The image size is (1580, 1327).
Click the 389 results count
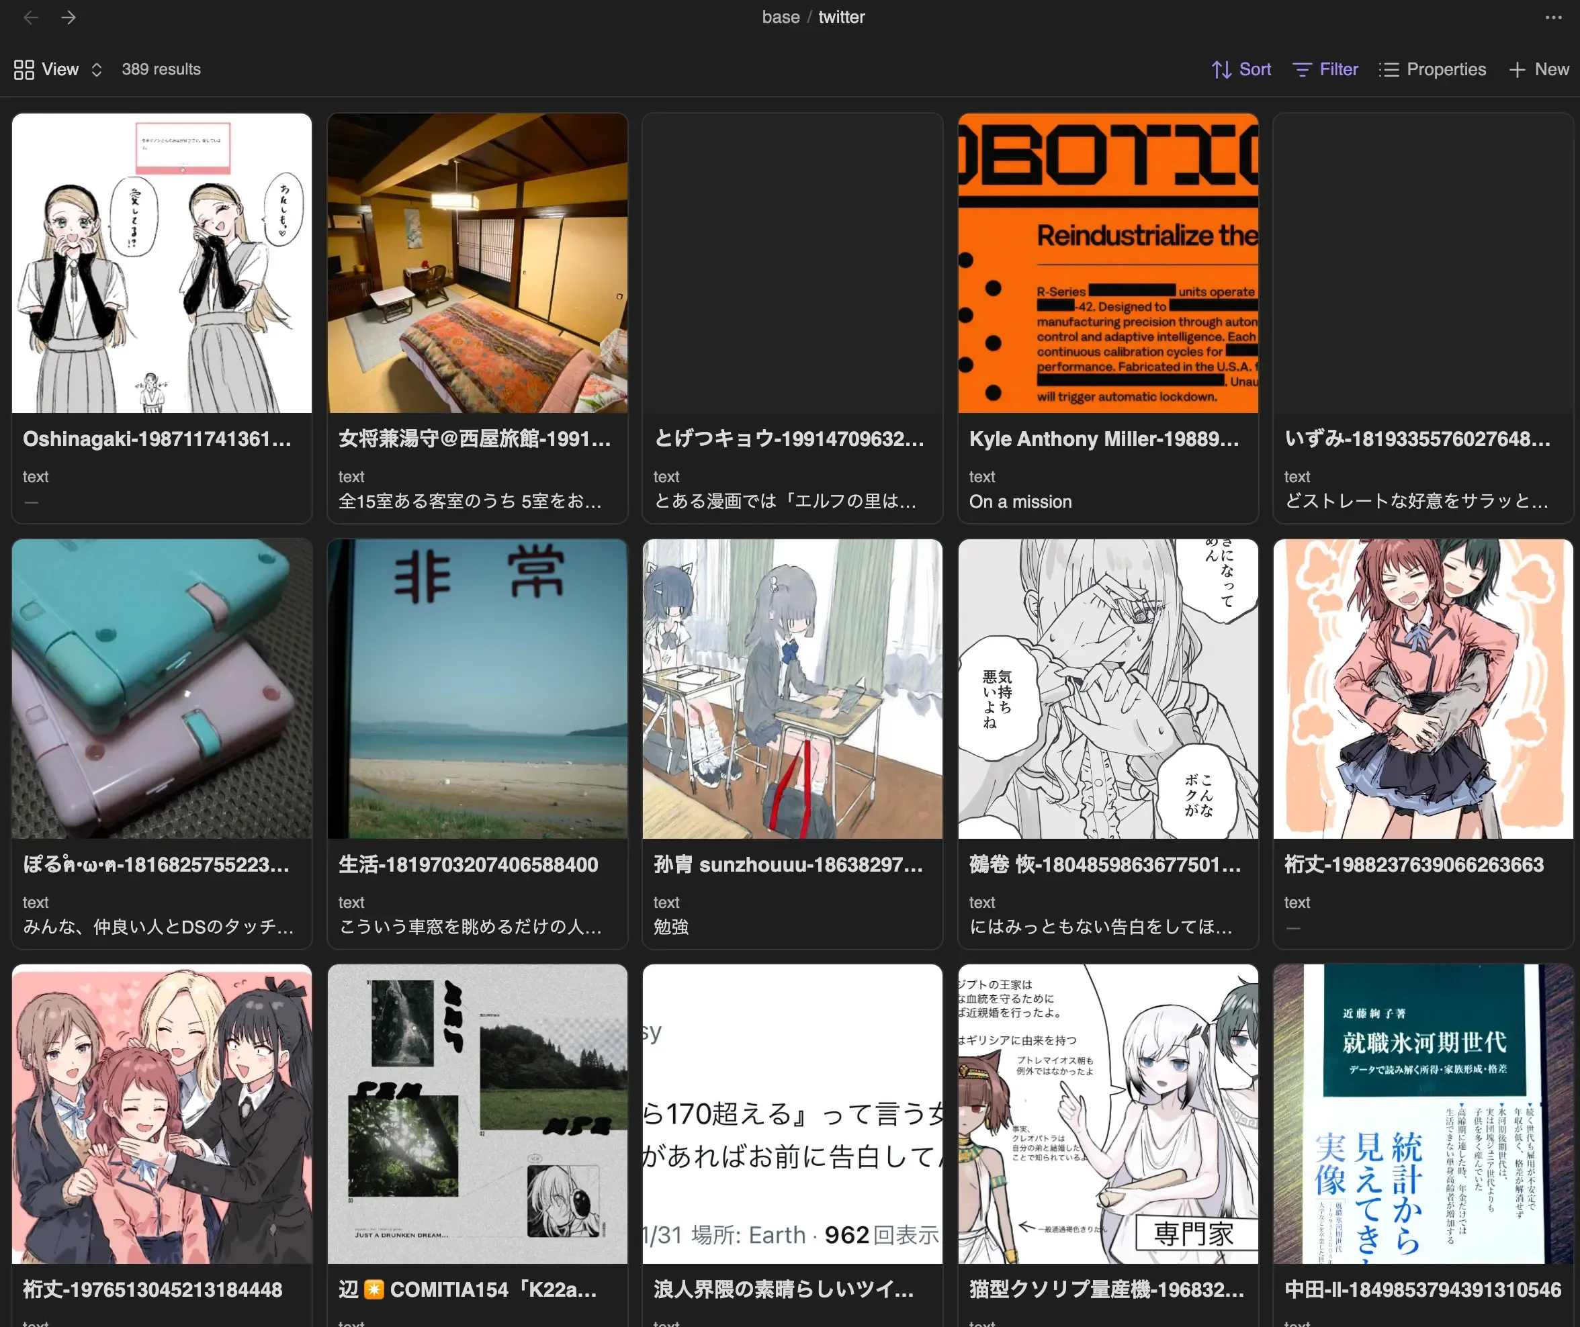[161, 70]
